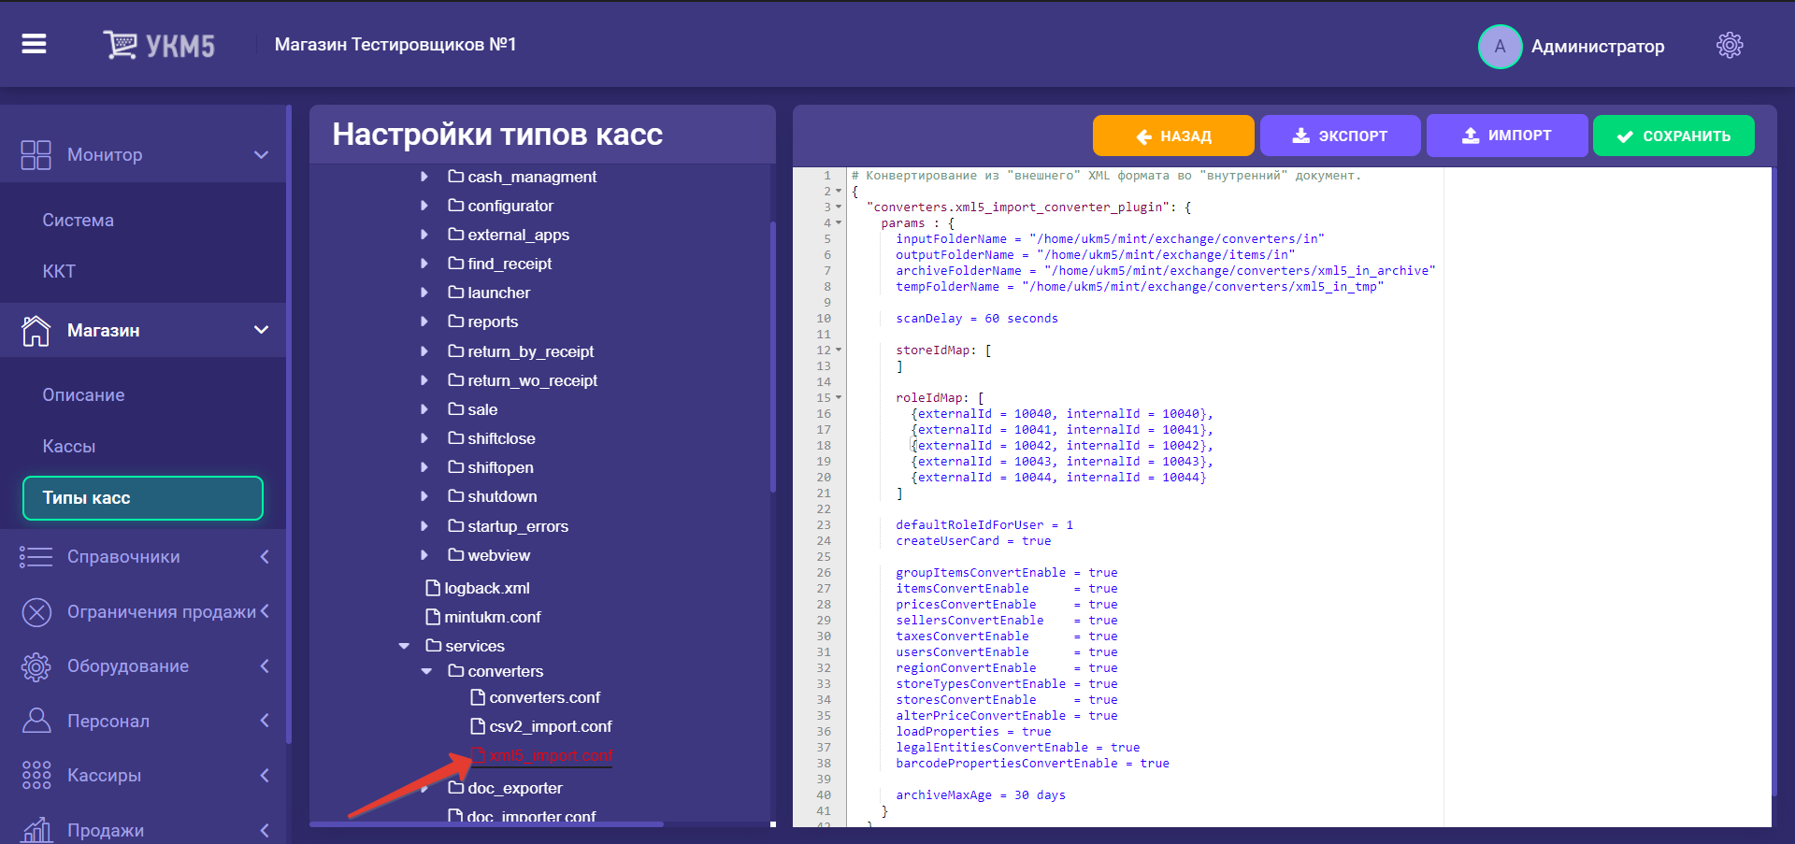The height and width of the screenshot is (844, 1795).
Task: Collapse the Магазин menu chevron
Action: [x=262, y=330]
